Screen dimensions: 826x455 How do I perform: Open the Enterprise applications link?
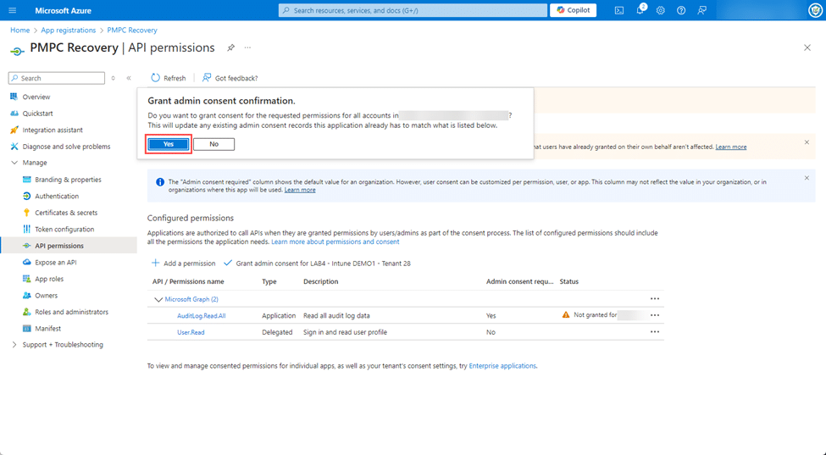click(x=502, y=366)
